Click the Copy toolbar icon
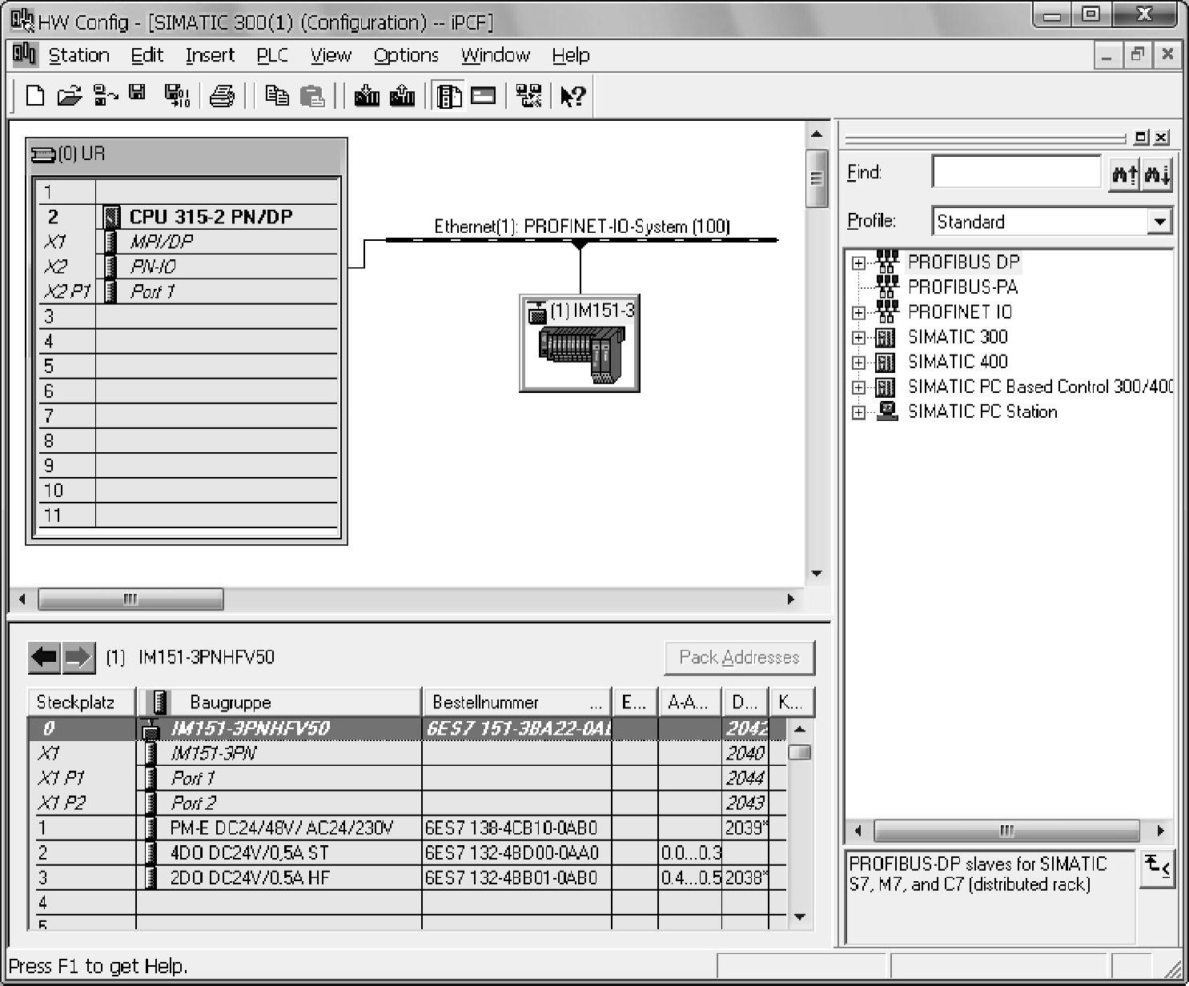The width and height of the screenshot is (1189, 986). [277, 96]
